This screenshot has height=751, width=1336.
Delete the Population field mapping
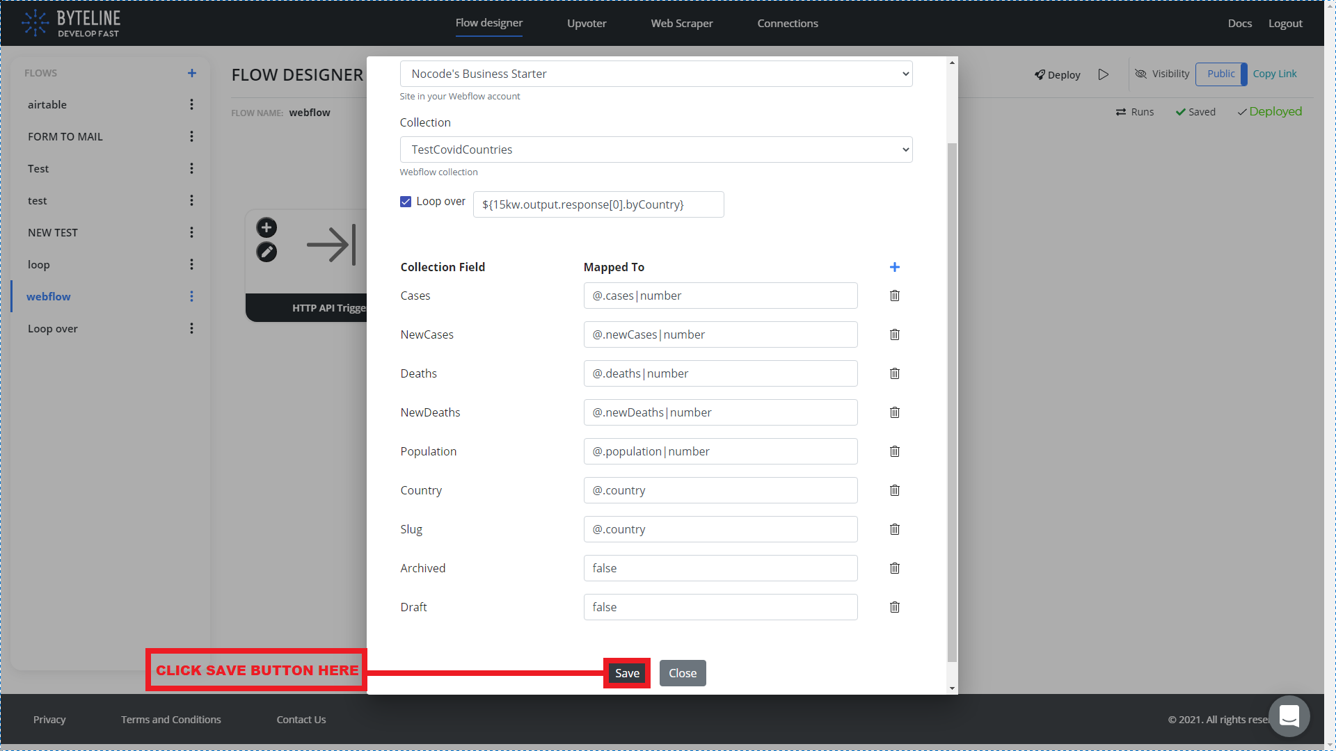tap(895, 451)
